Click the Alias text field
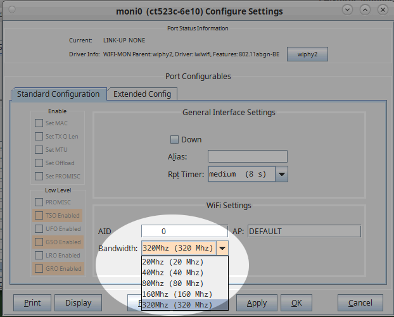Screen dimensions: 394x317 247,156
